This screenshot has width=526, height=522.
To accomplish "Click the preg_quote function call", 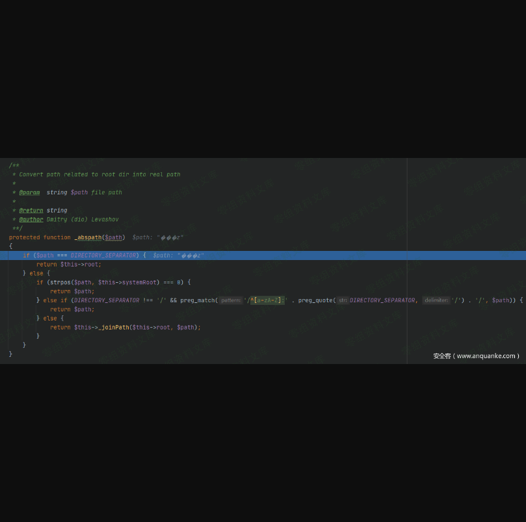I will coord(315,300).
